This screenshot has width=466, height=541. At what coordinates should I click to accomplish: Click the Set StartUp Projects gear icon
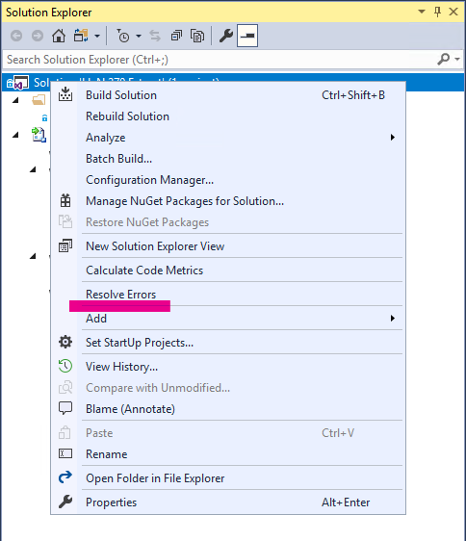pyautogui.click(x=65, y=342)
